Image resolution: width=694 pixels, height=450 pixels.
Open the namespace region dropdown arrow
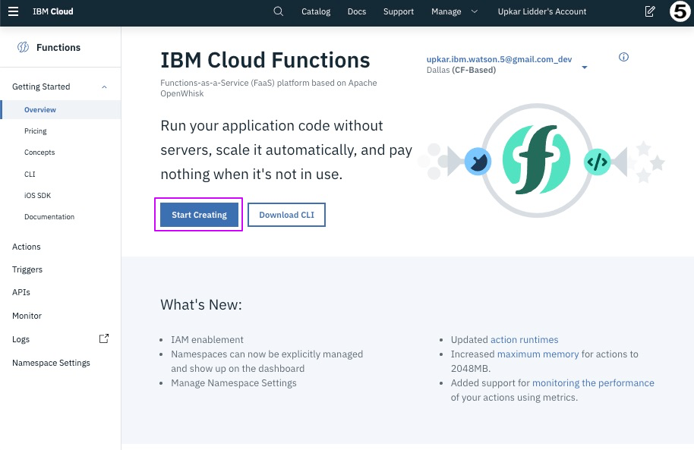tap(584, 68)
